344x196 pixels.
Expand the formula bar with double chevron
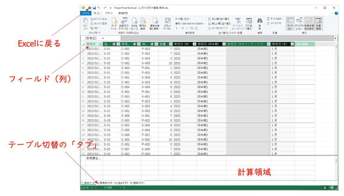pyautogui.click(x=335, y=39)
